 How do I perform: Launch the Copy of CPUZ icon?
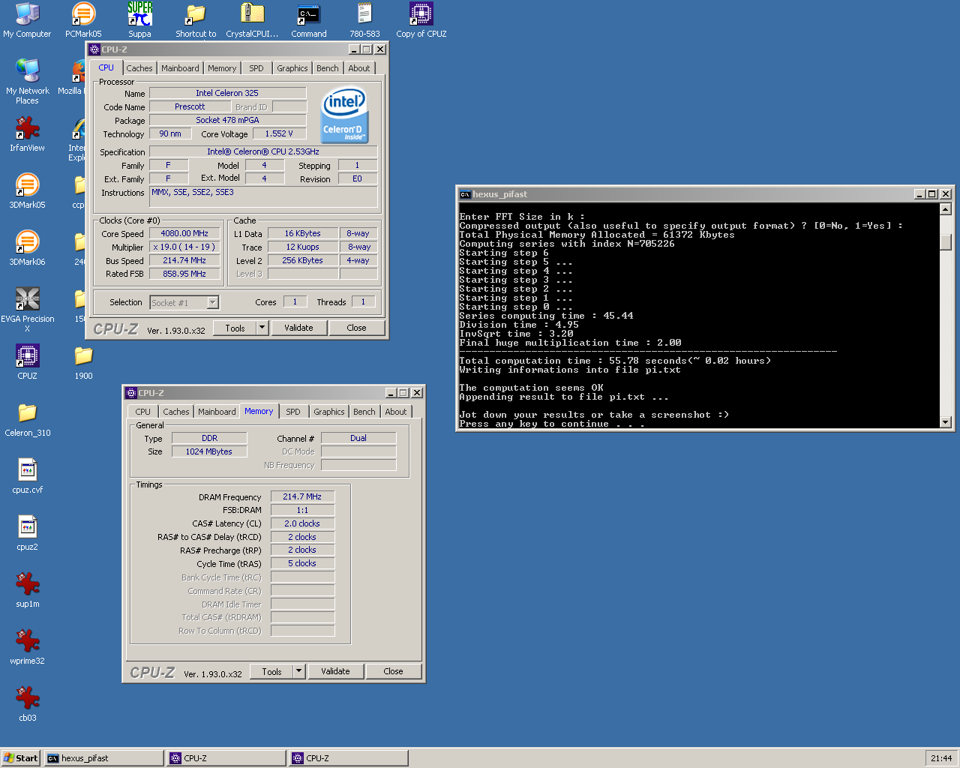point(421,19)
